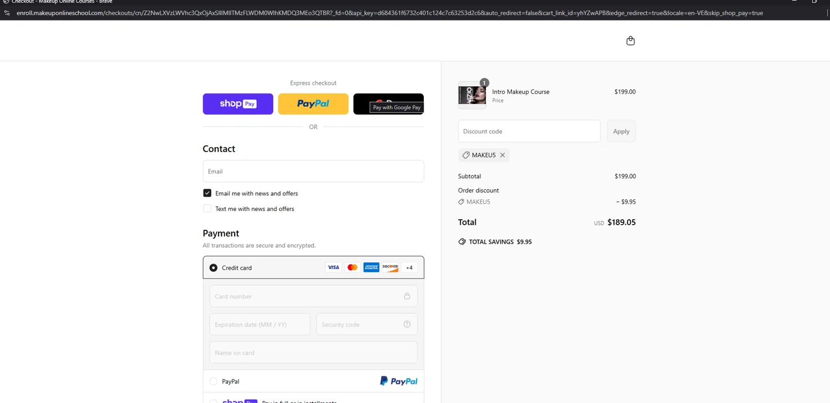Uncheck Email me with news and offers
The width and height of the screenshot is (830, 403).
207,193
